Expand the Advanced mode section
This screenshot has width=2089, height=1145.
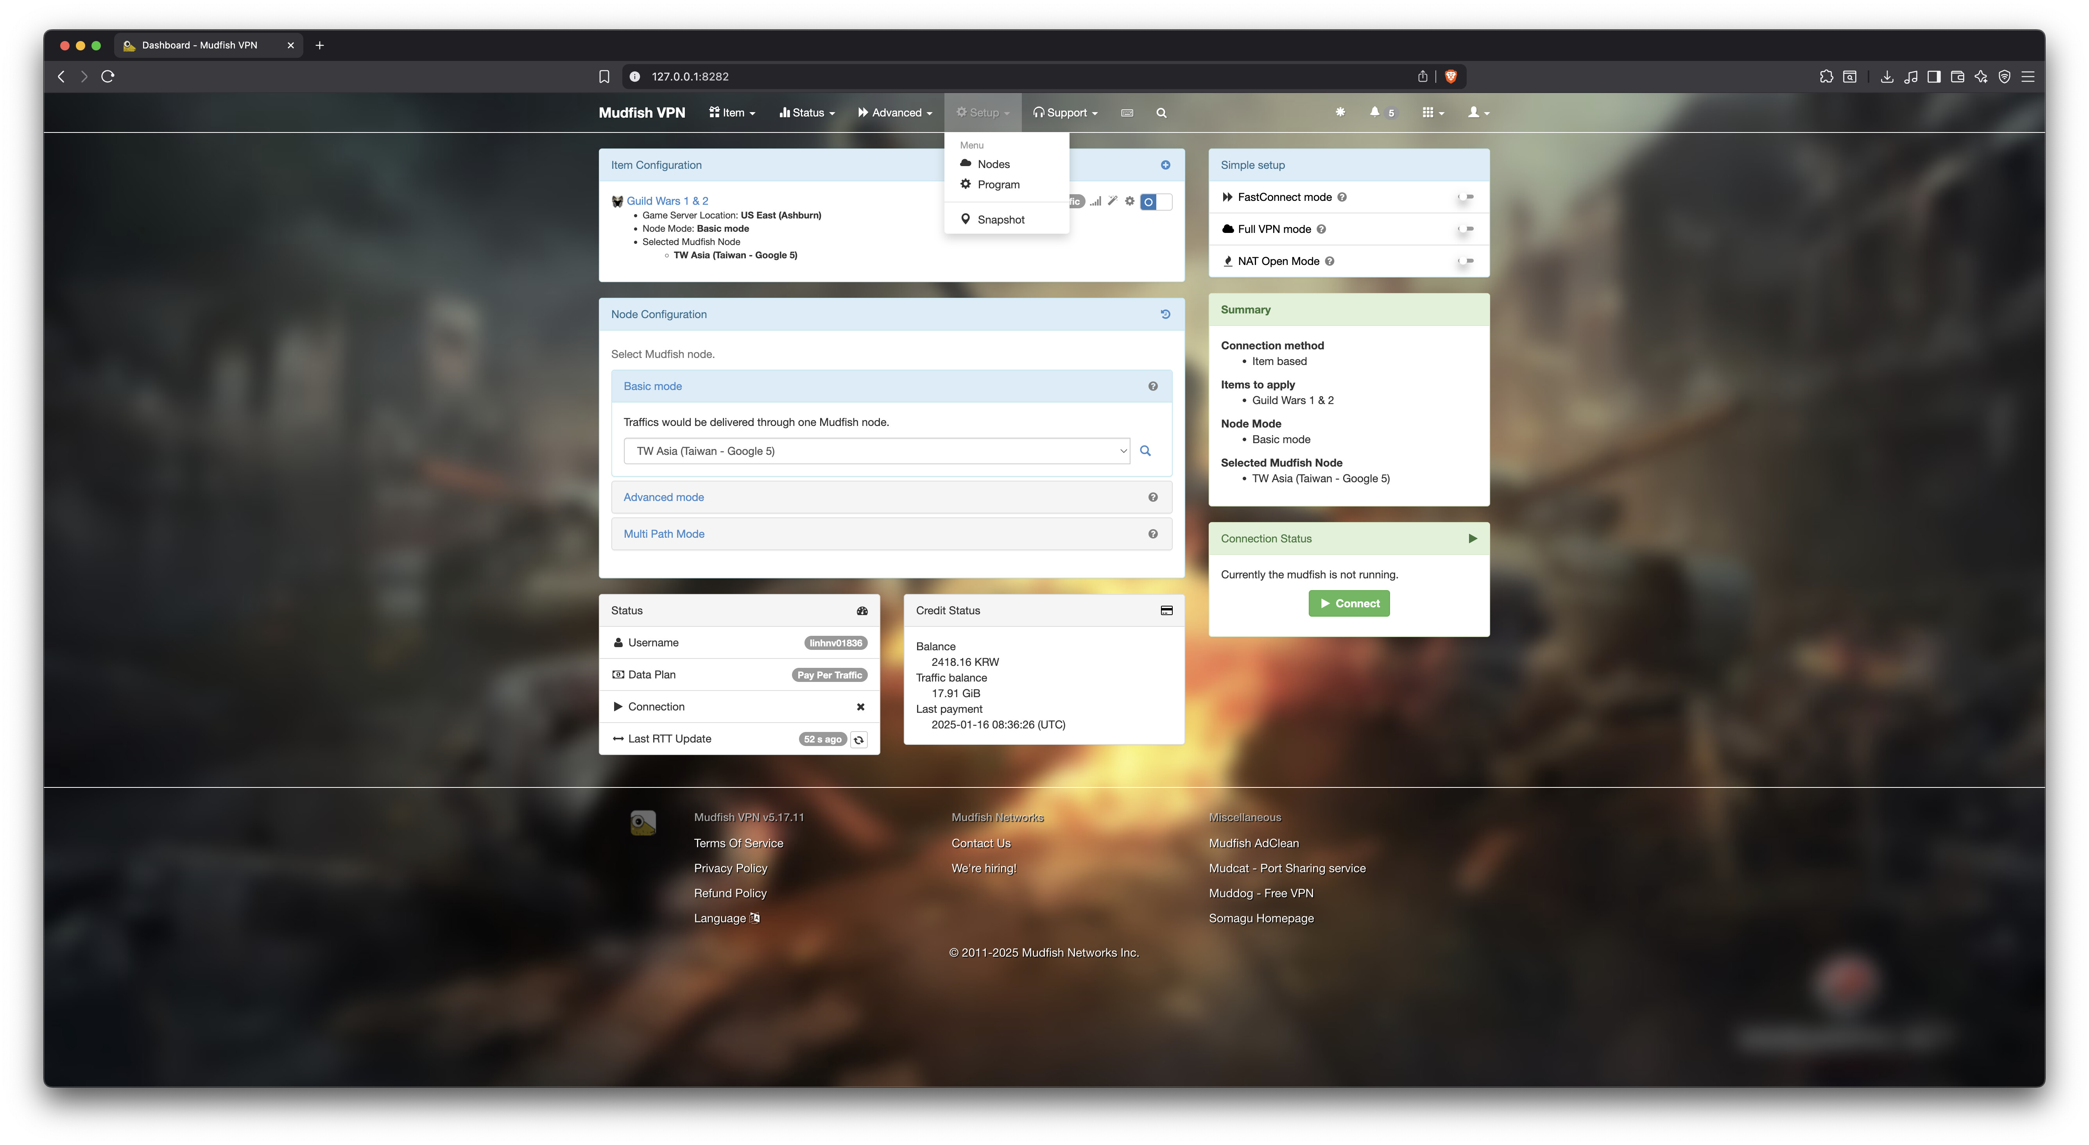click(x=663, y=497)
